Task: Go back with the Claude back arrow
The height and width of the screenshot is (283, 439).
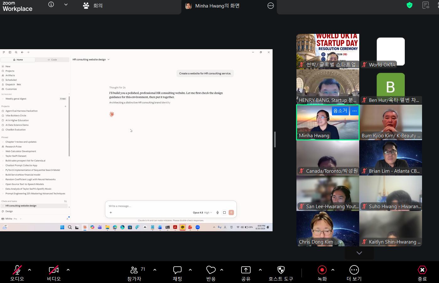Action: pos(22,52)
